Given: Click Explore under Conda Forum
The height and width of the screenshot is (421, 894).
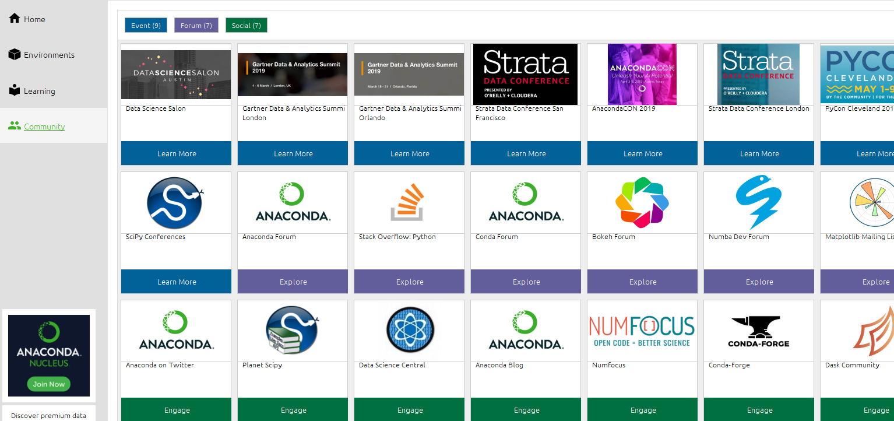Looking at the screenshot, I should click(x=526, y=282).
